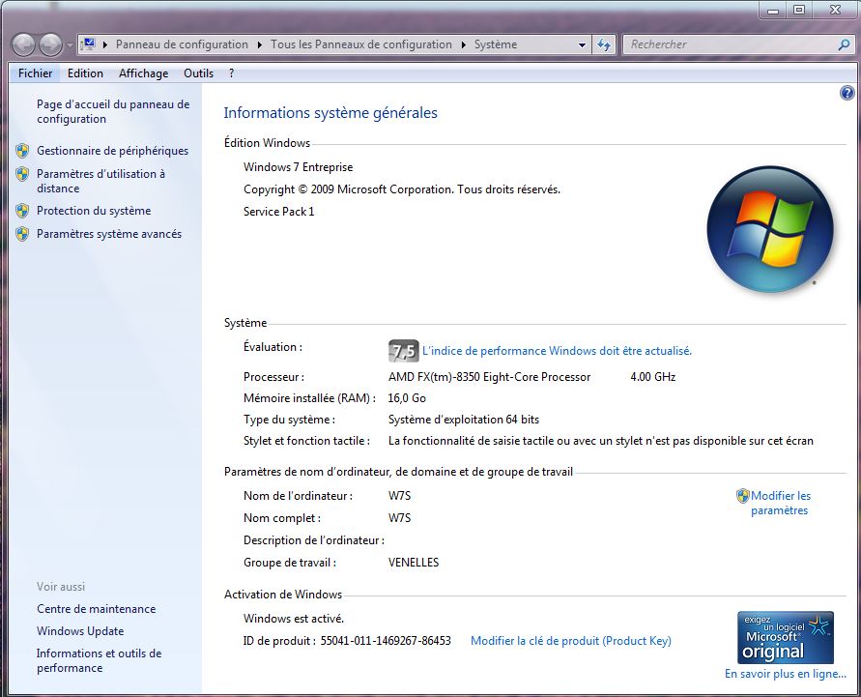Click shield icon beside Paramètres système avancés

tap(22, 234)
